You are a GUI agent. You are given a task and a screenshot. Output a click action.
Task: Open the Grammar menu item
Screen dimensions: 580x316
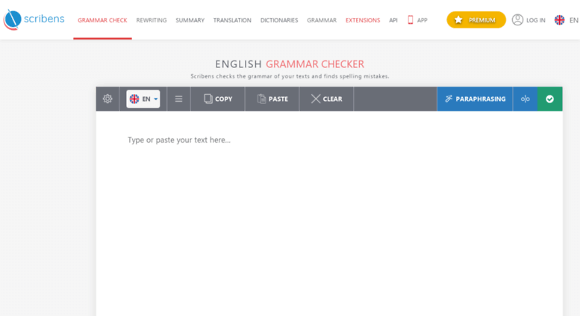tap(322, 20)
